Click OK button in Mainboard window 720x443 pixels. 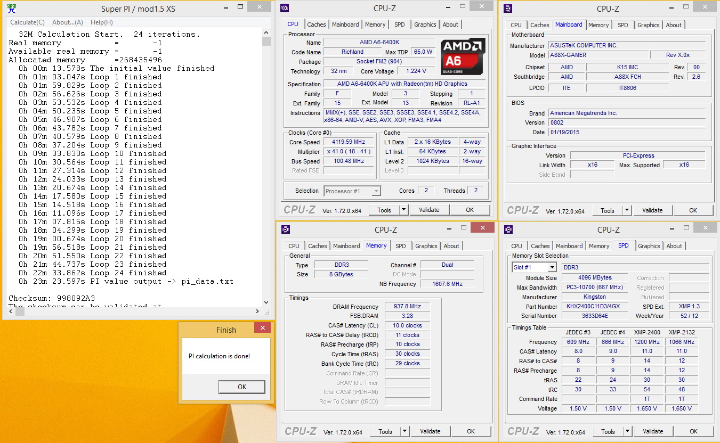pos(693,210)
